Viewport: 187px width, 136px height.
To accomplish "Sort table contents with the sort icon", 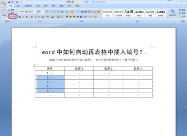I will click(x=94, y=12).
